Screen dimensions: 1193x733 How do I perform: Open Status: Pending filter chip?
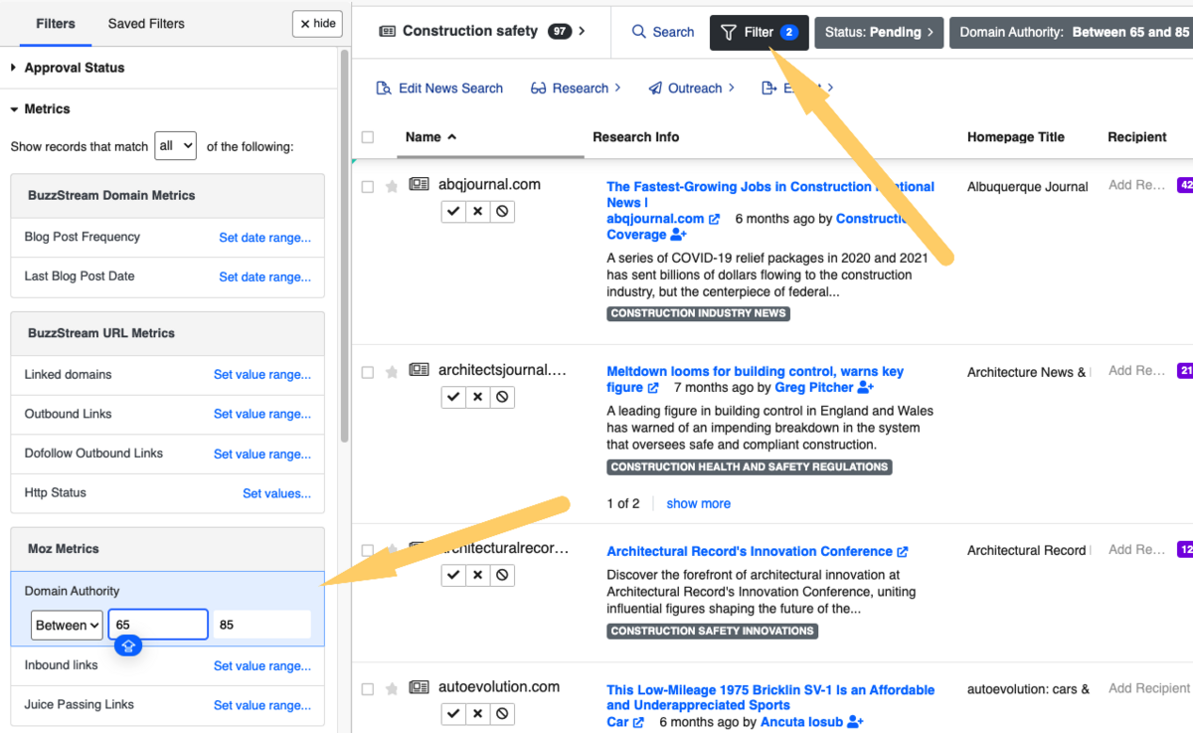(x=879, y=32)
